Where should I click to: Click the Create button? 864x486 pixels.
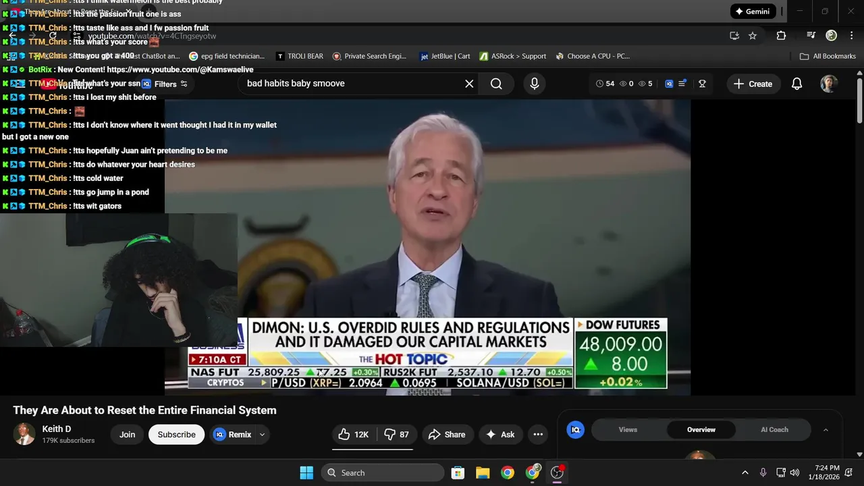pyautogui.click(x=753, y=84)
